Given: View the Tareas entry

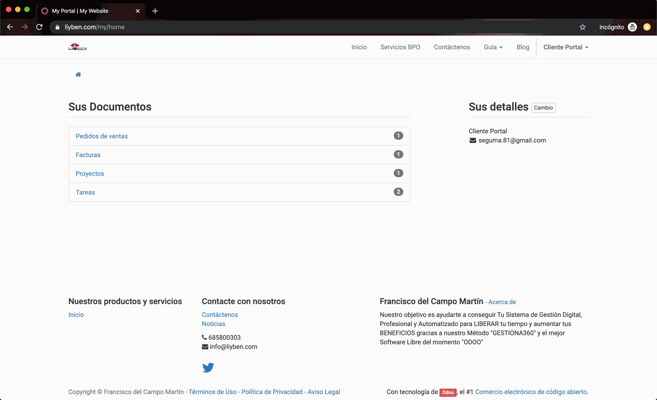Looking at the screenshot, I should pyautogui.click(x=85, y=192).
